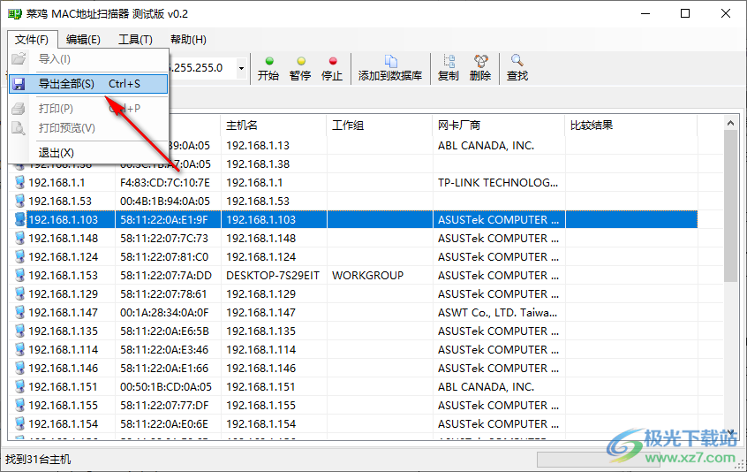
Task: Select the 192.168.1.147 ASWT host row
Action: pos(265,313)
